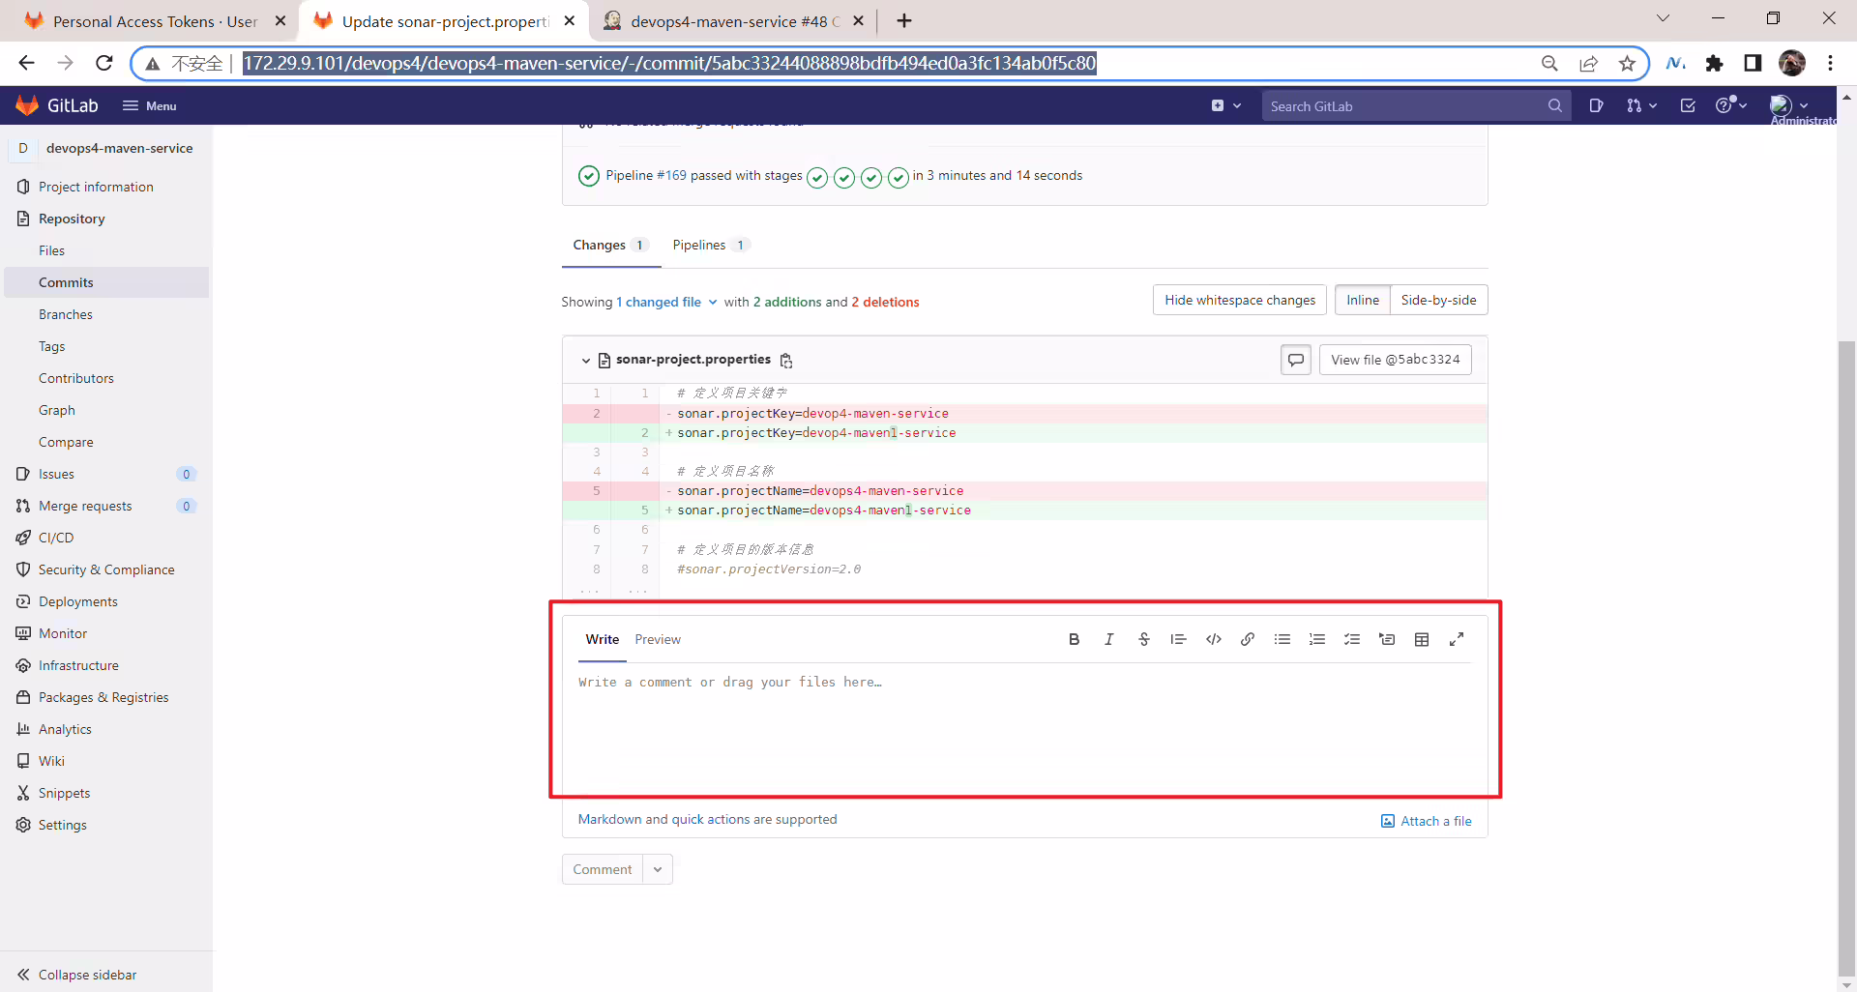Apply bold formatting in comment editor
1857x992 pixels.
[x=1074, y=639]
